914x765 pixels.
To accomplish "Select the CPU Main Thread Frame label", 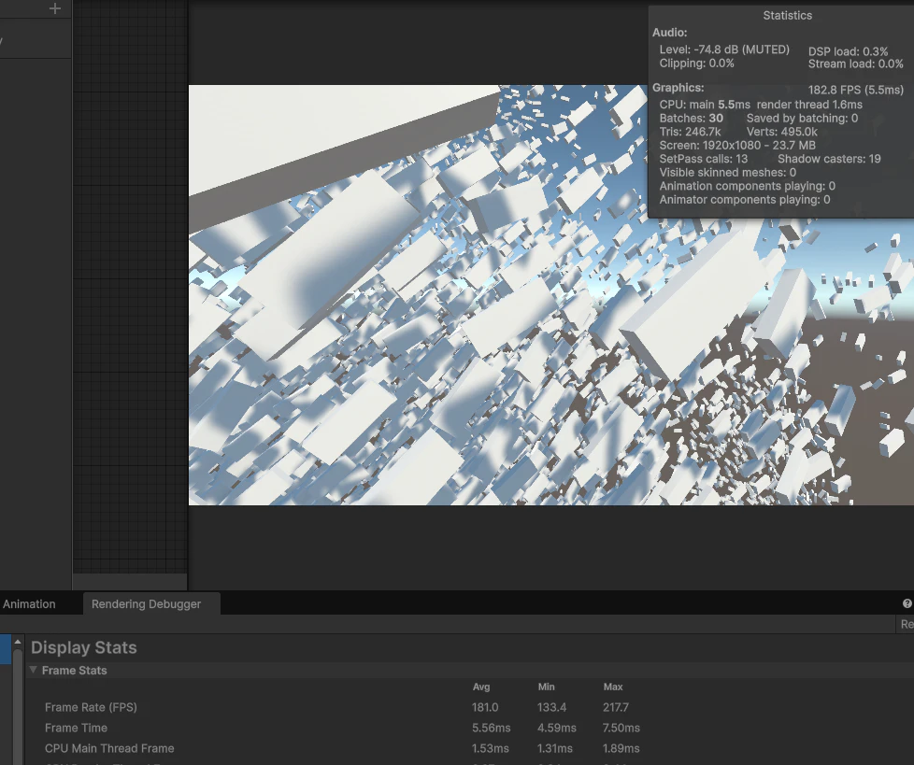I will click(109, 748).
